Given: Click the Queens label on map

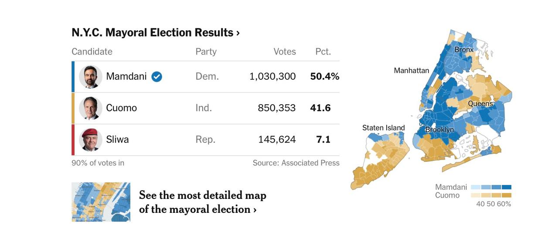Looking at the screenshot, I should [x=480, y=103].
